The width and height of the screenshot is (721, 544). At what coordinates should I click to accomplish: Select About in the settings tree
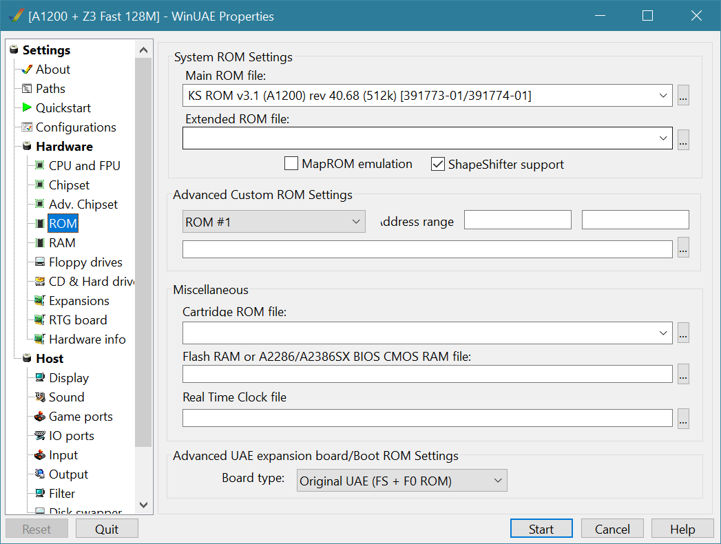tap(53, 70)
